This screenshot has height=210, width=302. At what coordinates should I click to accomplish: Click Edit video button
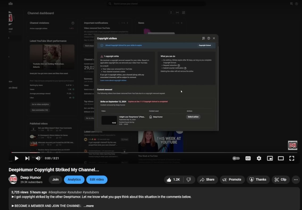pyautogui.click(x=97, y=179)
